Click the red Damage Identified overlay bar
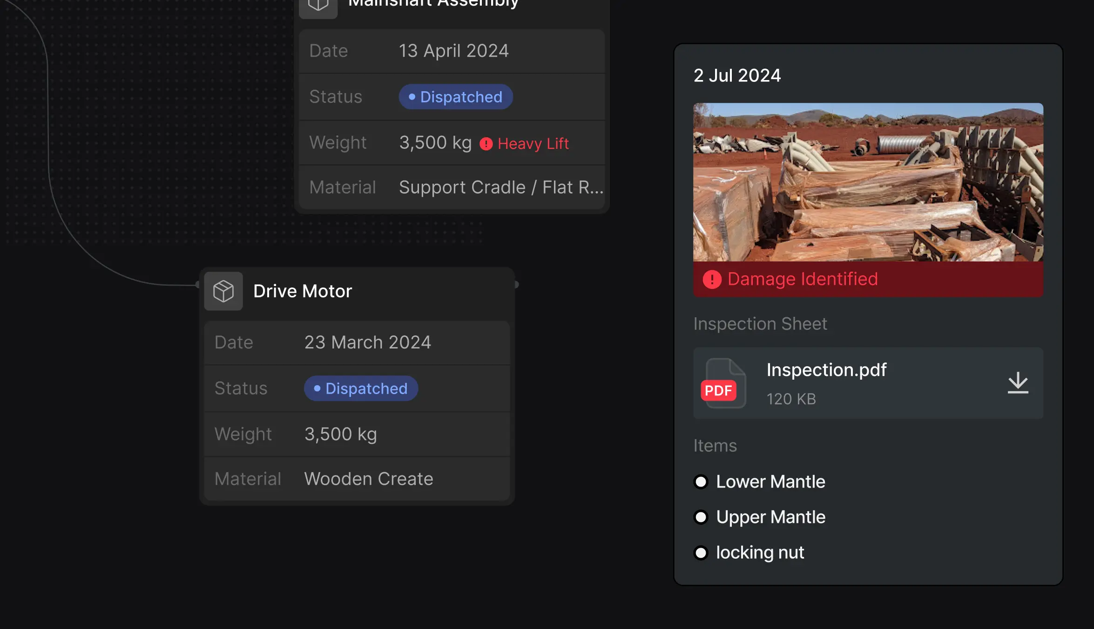 tap(868, 279)
